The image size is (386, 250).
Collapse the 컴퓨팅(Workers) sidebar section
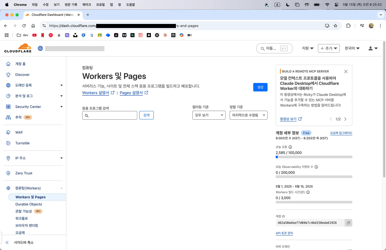coord(61,188)
